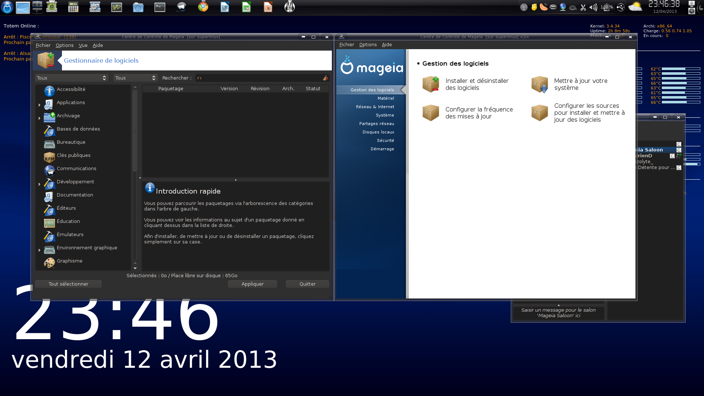Select the Communications category
The height and width of the screenshot is (396, 704).
coord(76,169)
